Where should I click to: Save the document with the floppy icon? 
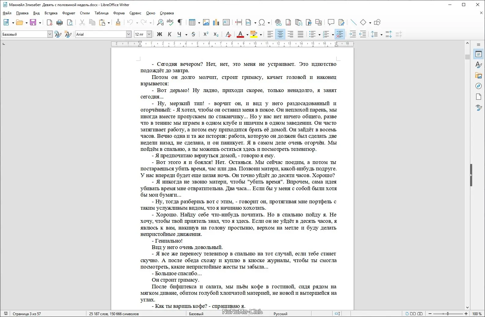tap(33, 22)
